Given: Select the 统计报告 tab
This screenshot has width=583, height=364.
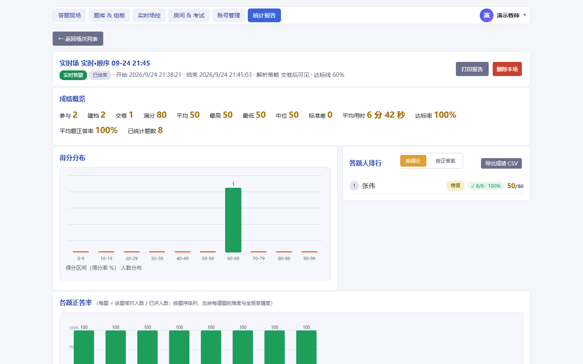Looking at the screenshot, I should [x=264, y=15].
